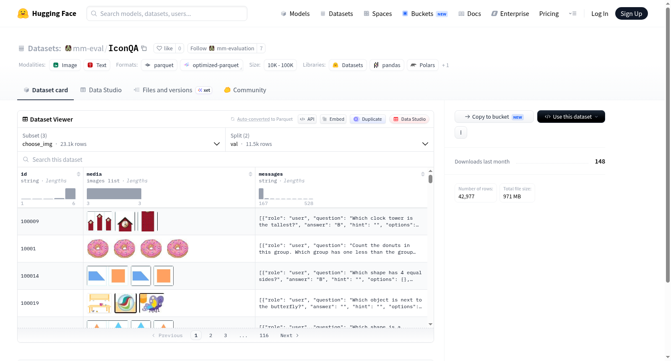The height and width of the screenshot is (361, 671).
Task: Click the table's vertical scrollbar thumb
Action: [x=430, y=179]
